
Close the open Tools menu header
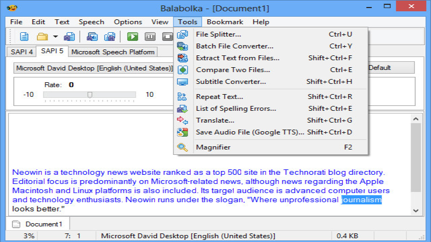[187, 22]
